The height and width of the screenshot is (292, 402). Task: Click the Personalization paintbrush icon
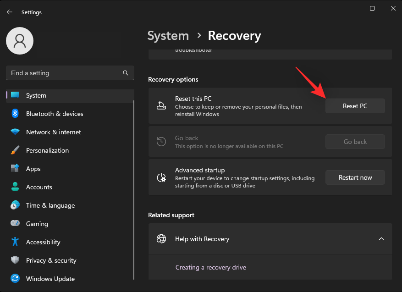pos(15,150)
